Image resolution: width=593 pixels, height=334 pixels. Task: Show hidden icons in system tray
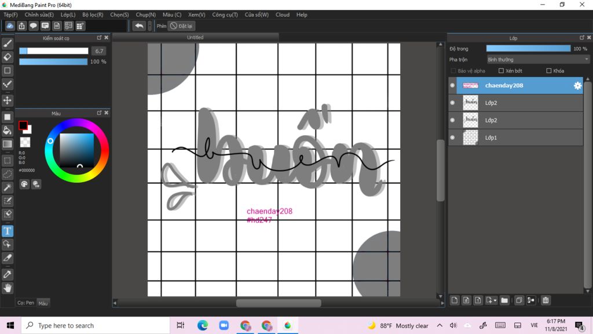(x=440, y=325)
